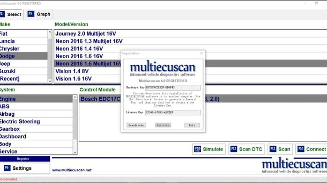Viewport: 327px width, 183px height.
Task: Choose Chrysler in the Make list
Action: click(x=24, y=48)
